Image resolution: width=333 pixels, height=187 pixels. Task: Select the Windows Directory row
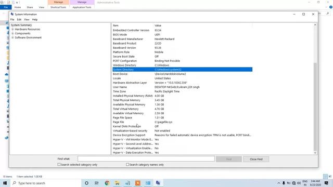182,65
